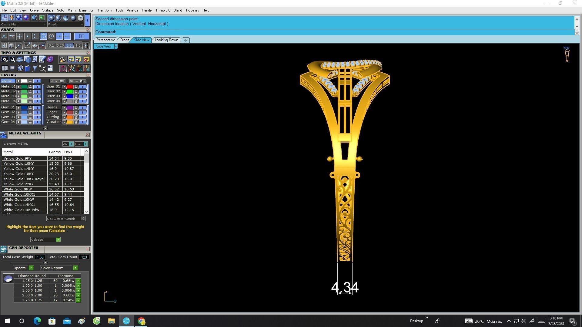Expand the Layers panel down arrow
Viewport: 582px width, 327px height.
[45, 128]
